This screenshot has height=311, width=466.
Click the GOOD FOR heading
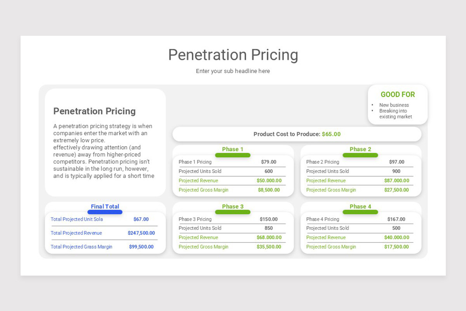(x=398, y=94)
